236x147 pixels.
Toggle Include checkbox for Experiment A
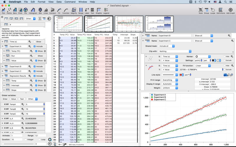[x=35, y=46]
